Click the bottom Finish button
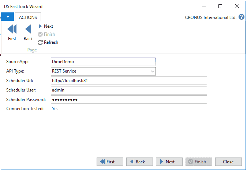This screenshot has height=171, width=247. point(199,162)
